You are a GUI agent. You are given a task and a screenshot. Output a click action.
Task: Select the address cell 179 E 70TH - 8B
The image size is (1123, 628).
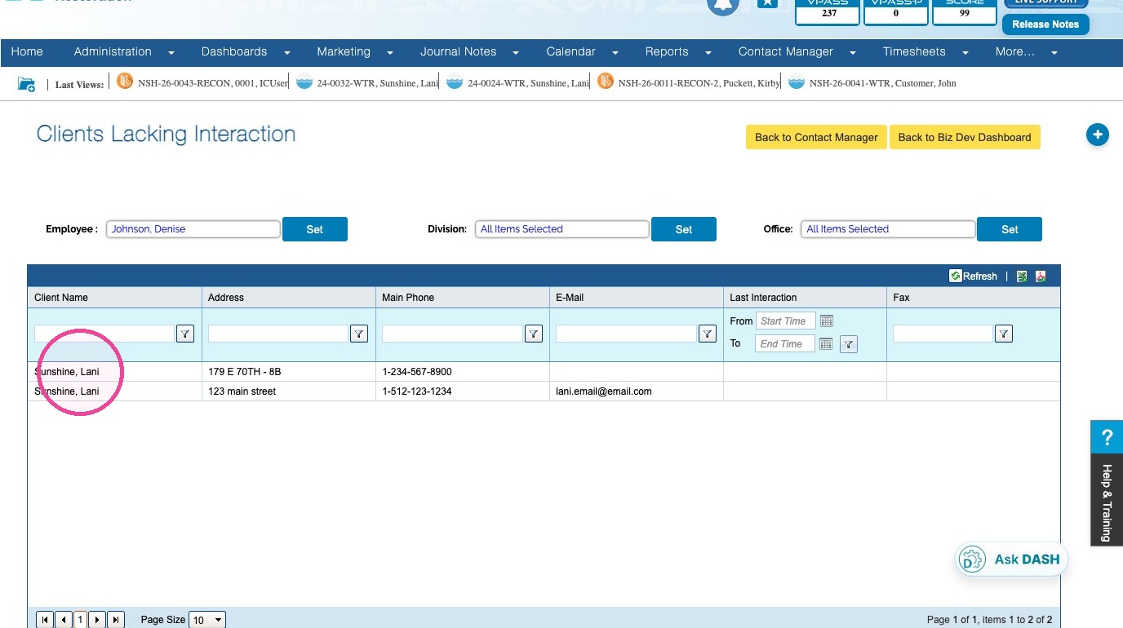(x=245, y=372)
